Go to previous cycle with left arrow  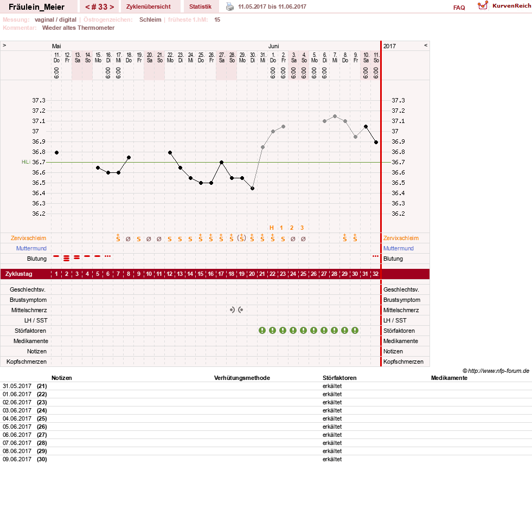(87, 7)
